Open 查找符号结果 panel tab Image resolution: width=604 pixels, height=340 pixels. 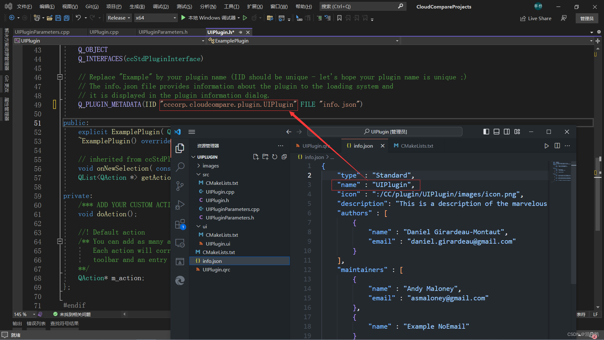(64, 324)
